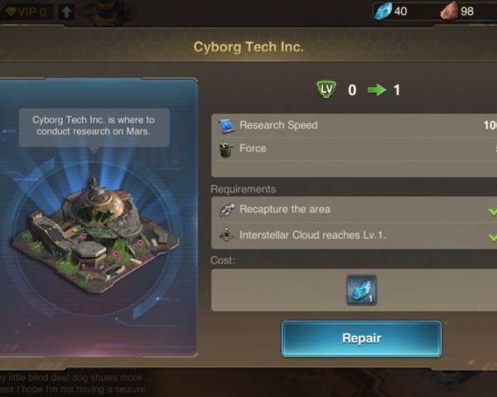This screenshot has width=497, height=397.
Task: Tap the green LV shield badge
Action: (326, 90)
